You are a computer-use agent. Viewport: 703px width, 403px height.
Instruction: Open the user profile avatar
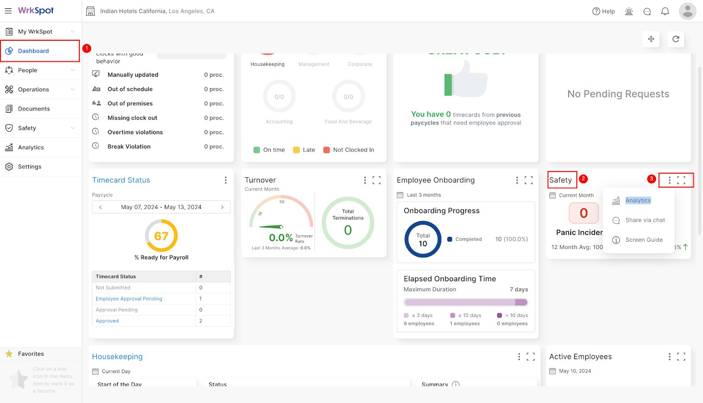[x=688, y=11]
